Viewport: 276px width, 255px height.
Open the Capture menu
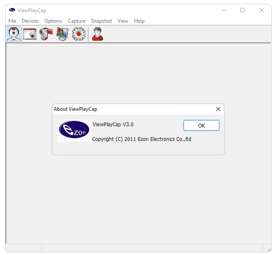(77, 21)
